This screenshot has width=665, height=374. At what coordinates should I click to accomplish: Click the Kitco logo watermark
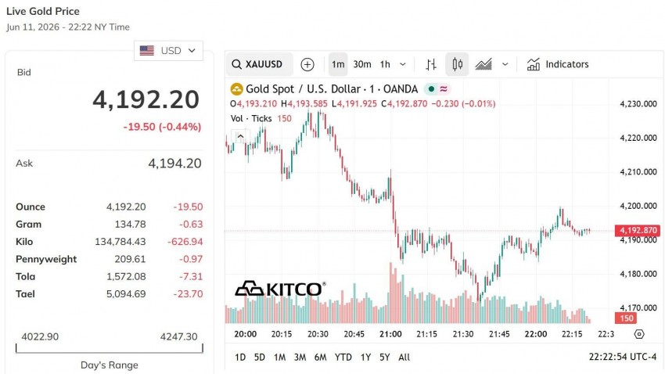tap(280, 289)
